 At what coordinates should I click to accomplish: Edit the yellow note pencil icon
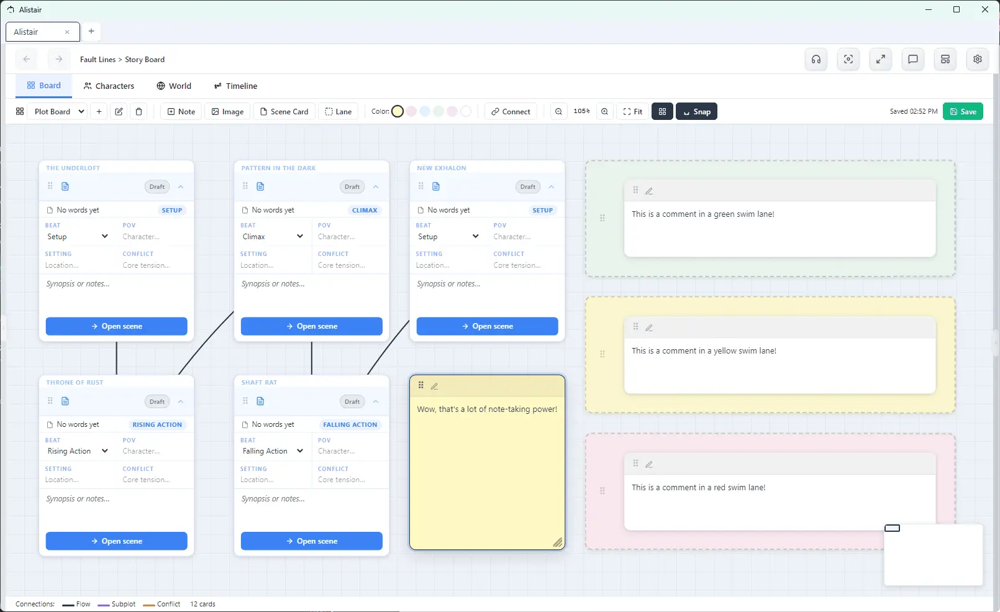pyautogui.click(x=435, y=386)
